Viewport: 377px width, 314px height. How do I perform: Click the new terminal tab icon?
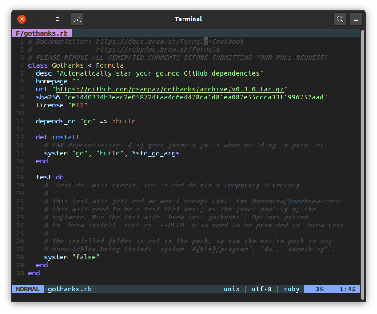77,19
